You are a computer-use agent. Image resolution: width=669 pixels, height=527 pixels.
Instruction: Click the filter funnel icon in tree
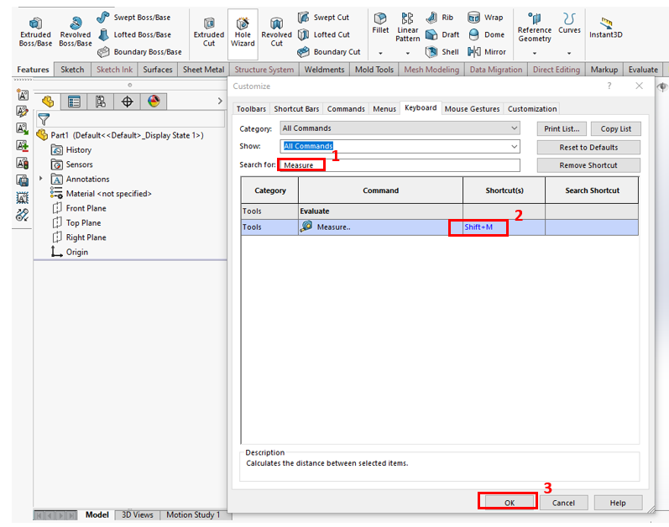tap(44, 119)
